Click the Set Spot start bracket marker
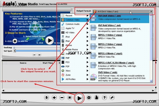The width and height of the screenshot is (159, 106). (15, 51)
